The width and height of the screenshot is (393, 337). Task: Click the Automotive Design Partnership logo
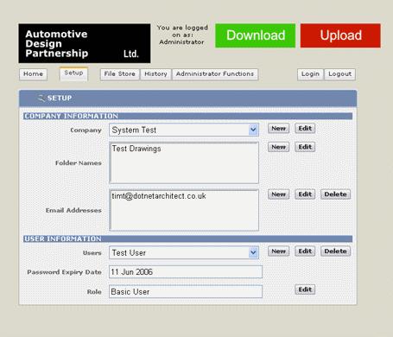tap(85, 43)
